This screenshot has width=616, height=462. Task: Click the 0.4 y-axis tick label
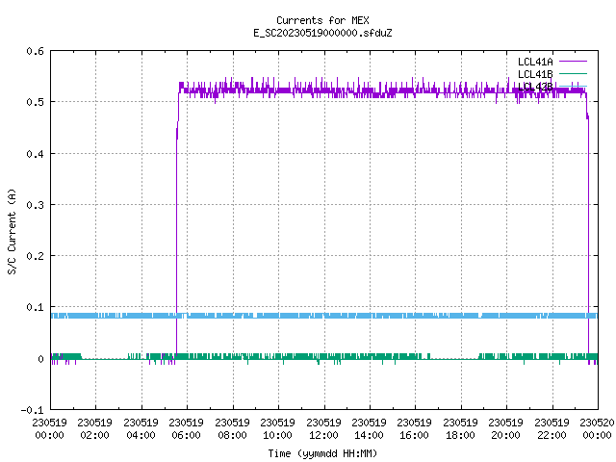pos(35,154)
